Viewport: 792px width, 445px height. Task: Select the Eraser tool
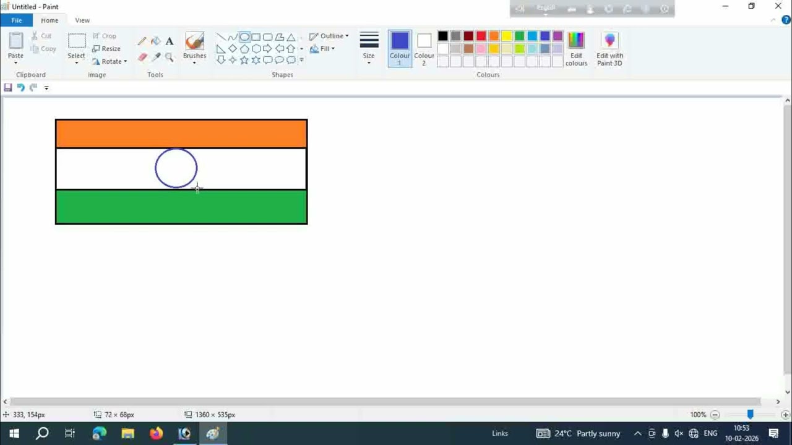click(x=142, y=57)
